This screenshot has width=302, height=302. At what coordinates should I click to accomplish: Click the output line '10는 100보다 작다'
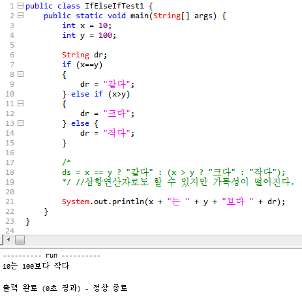(36, 266)
